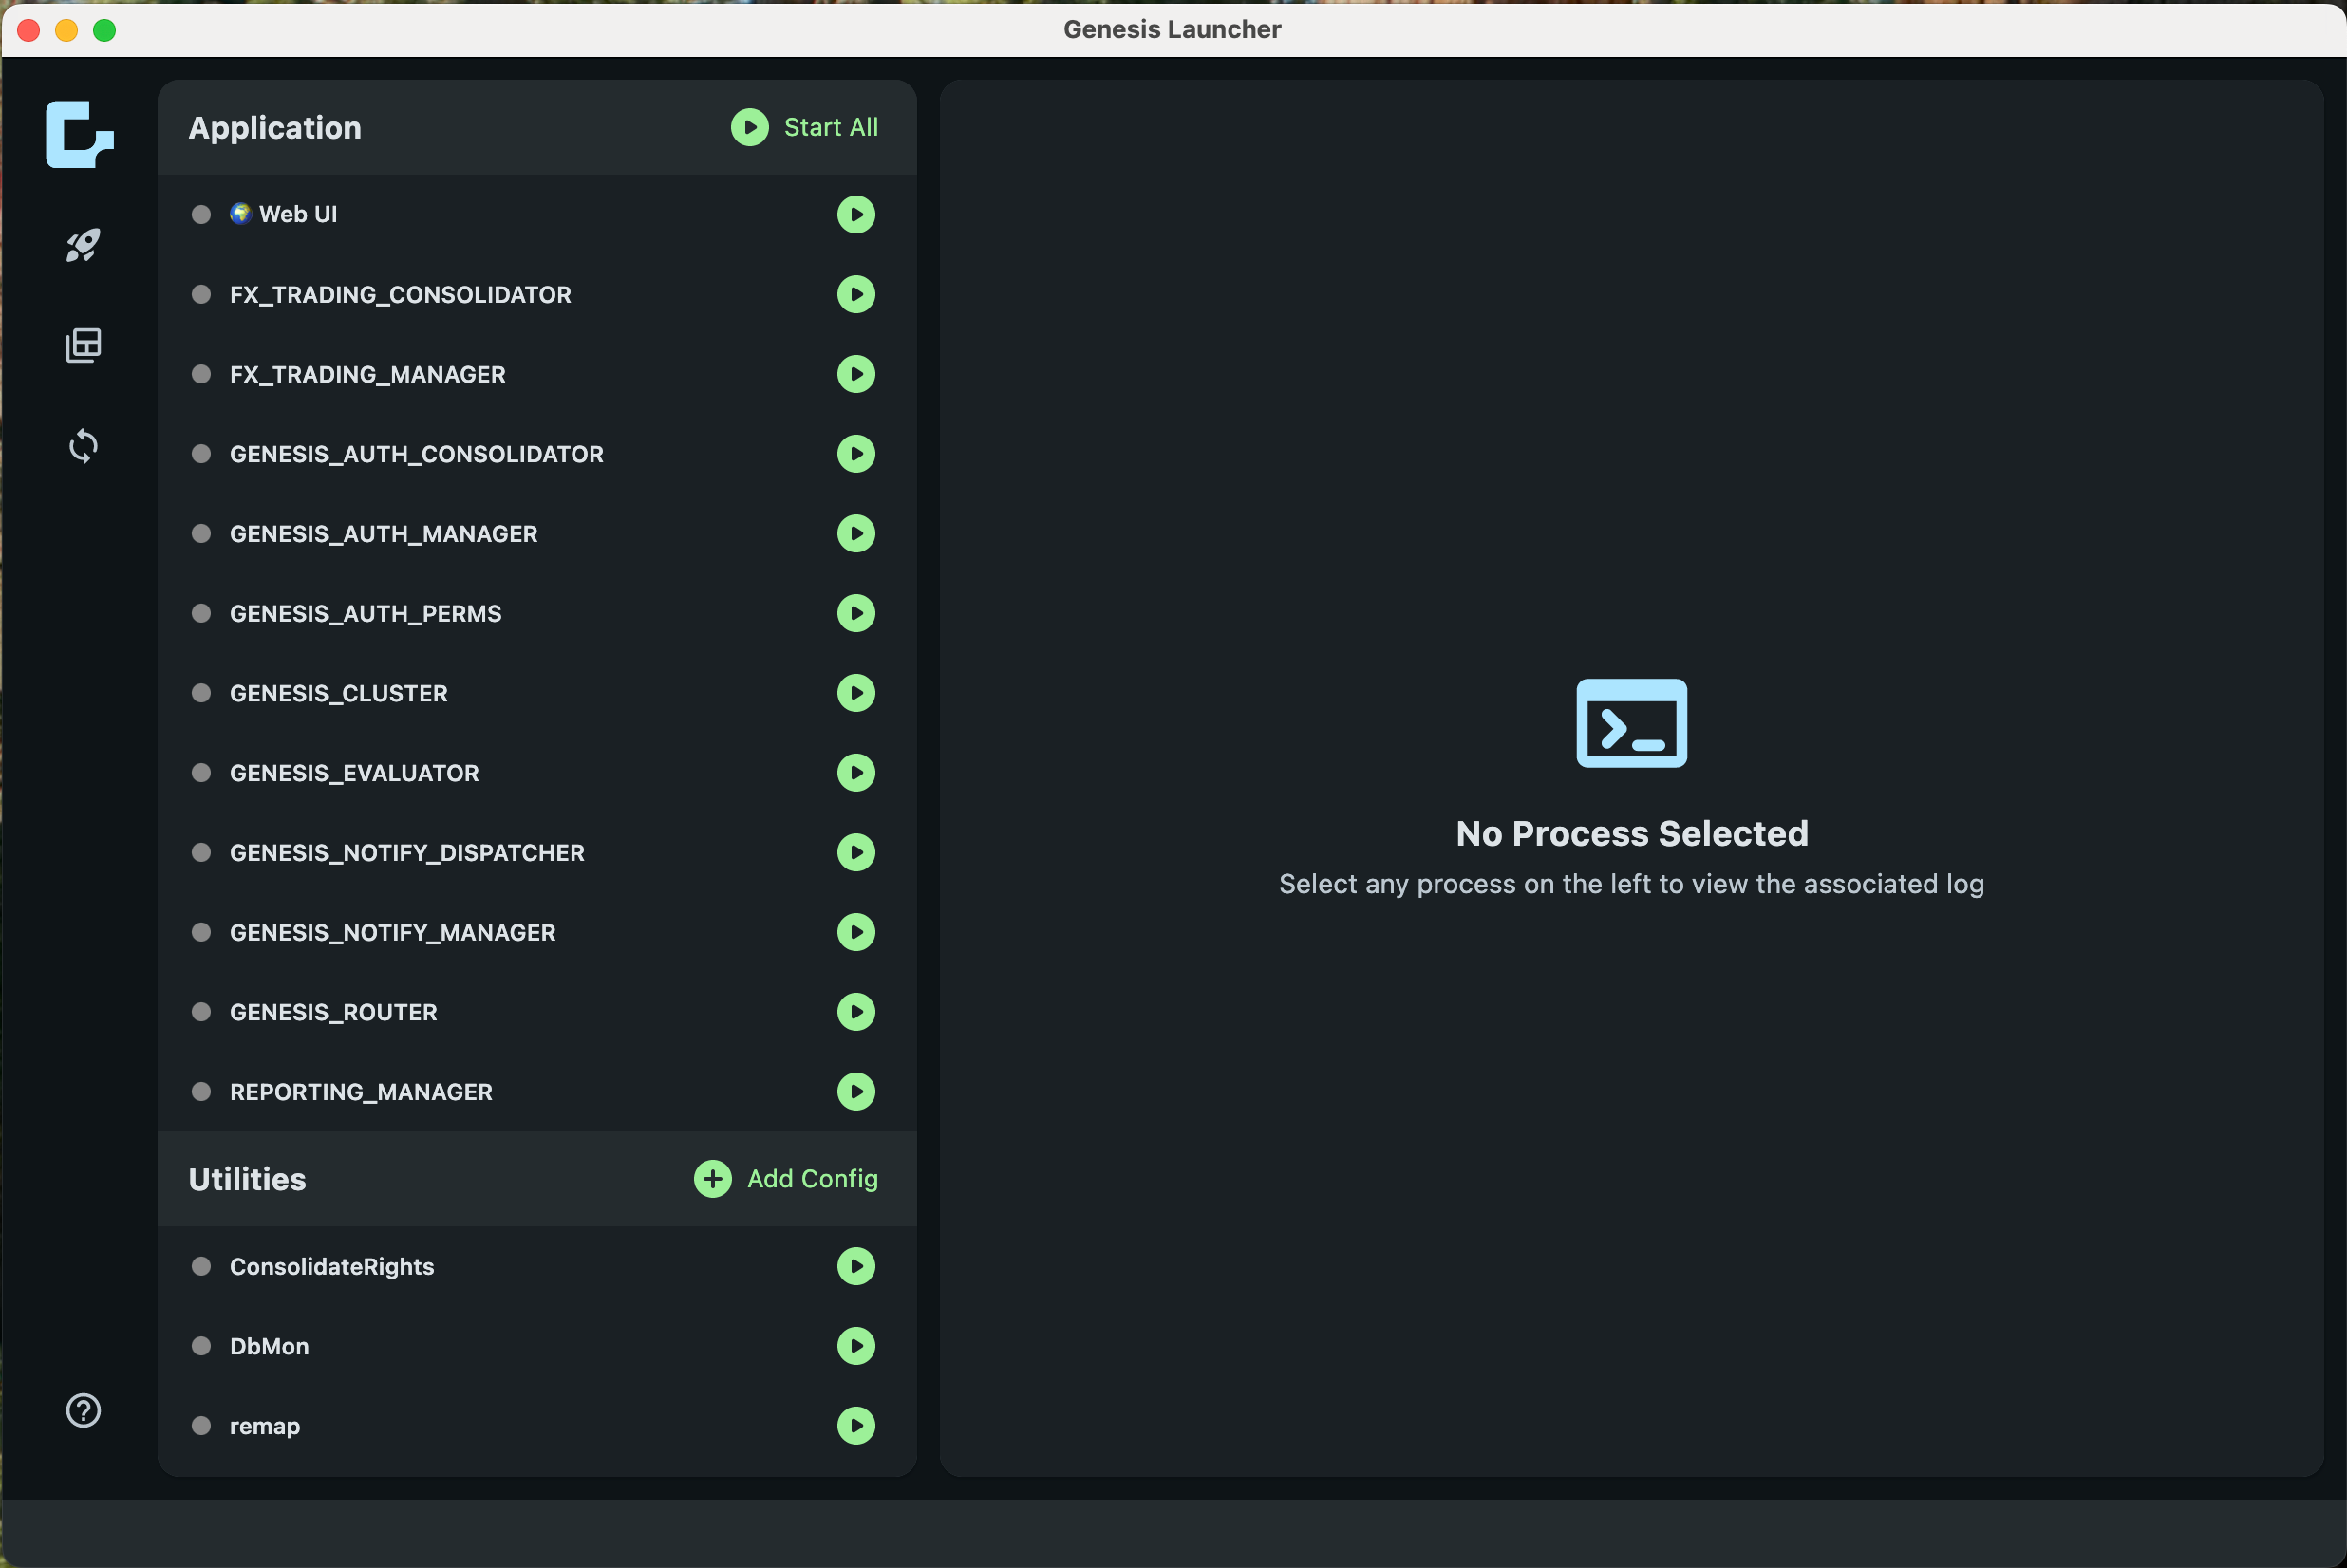Image resolution: width=2347 pixels, height=1568 pixels.
Task: Start the GENESIS_NOTIFY_MANAGER process
Action: (x=856, y=932)
